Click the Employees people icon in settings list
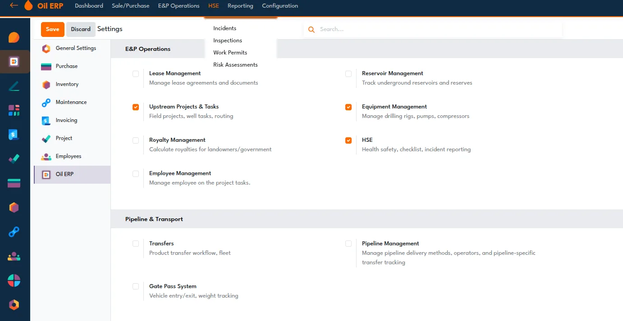The height and width of the screenshot is (321, 623). 46,157
